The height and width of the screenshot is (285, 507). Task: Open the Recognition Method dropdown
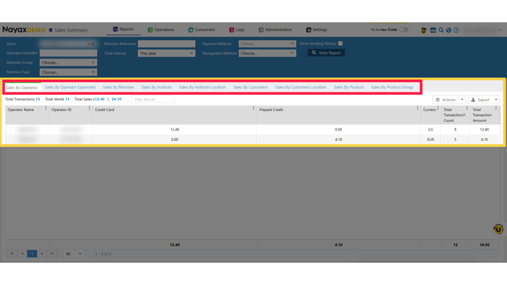click(x=267, y=53)
